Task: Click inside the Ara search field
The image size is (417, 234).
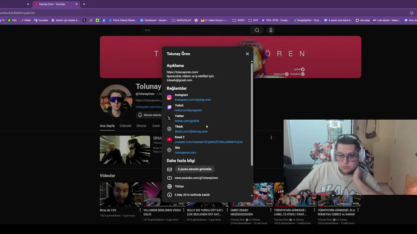Action: 196,30
